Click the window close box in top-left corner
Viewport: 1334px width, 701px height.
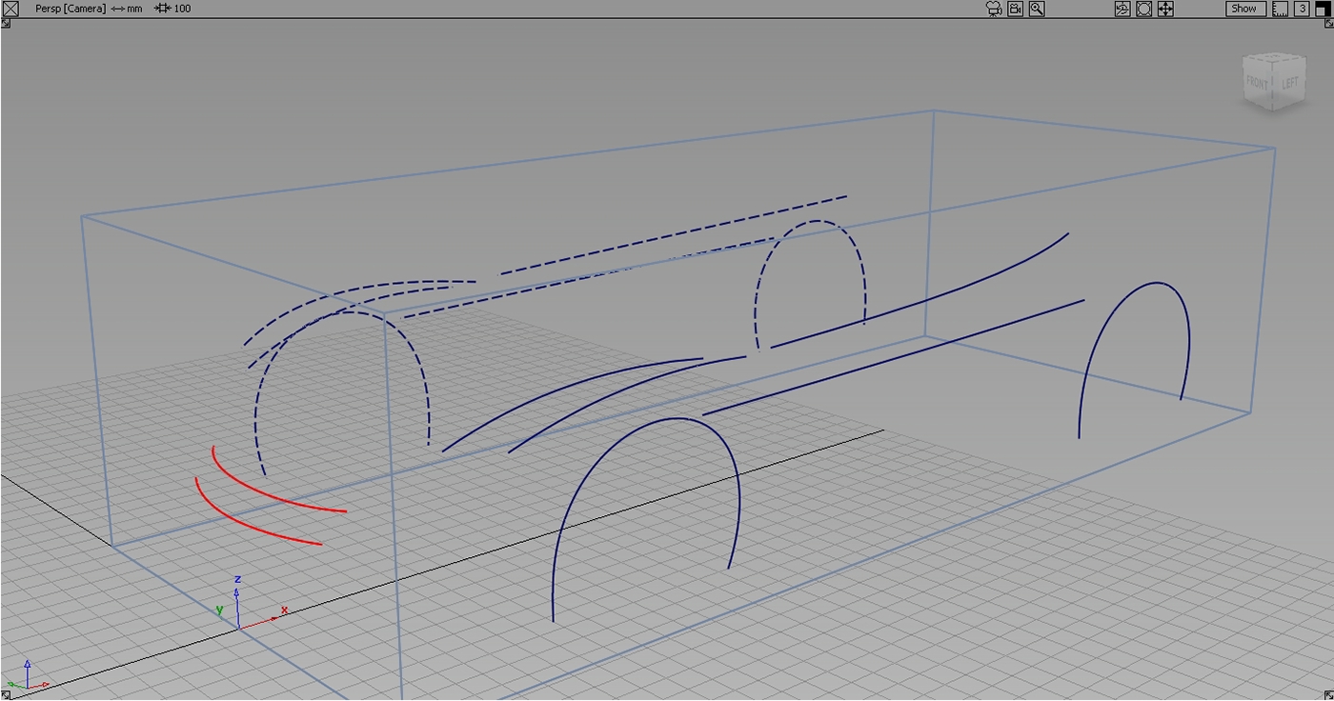pyautogui.click(x=10, y=9)
